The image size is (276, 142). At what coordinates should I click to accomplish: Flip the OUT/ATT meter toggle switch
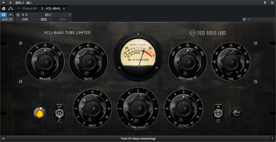pos(59,113)
